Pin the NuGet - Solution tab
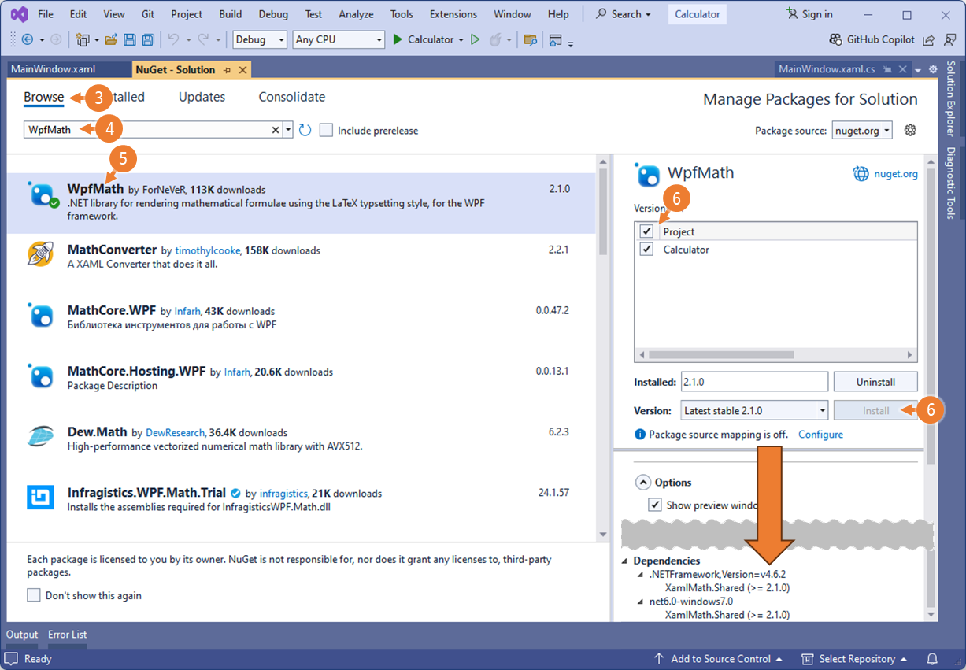The image size is (966, 670). 228,70
